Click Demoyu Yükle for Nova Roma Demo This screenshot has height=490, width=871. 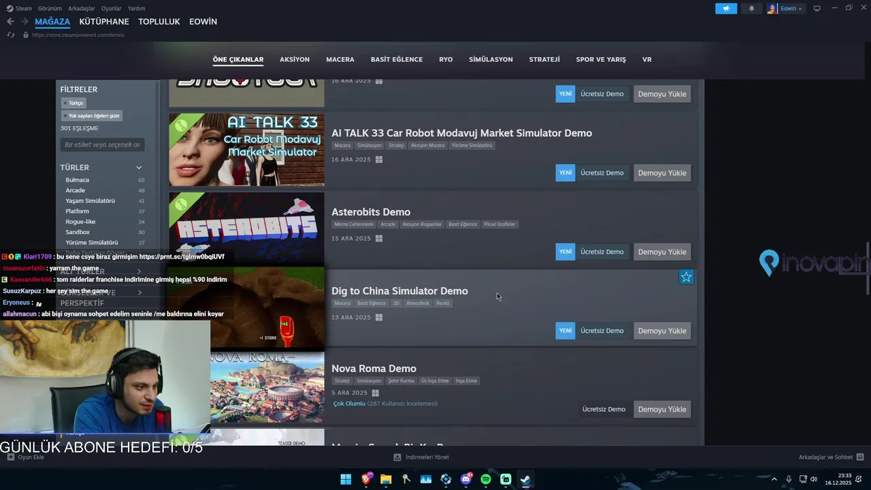pos(662,409)
